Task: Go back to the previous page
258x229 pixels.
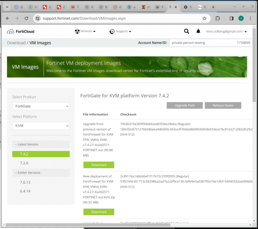Action: point(7,18)
